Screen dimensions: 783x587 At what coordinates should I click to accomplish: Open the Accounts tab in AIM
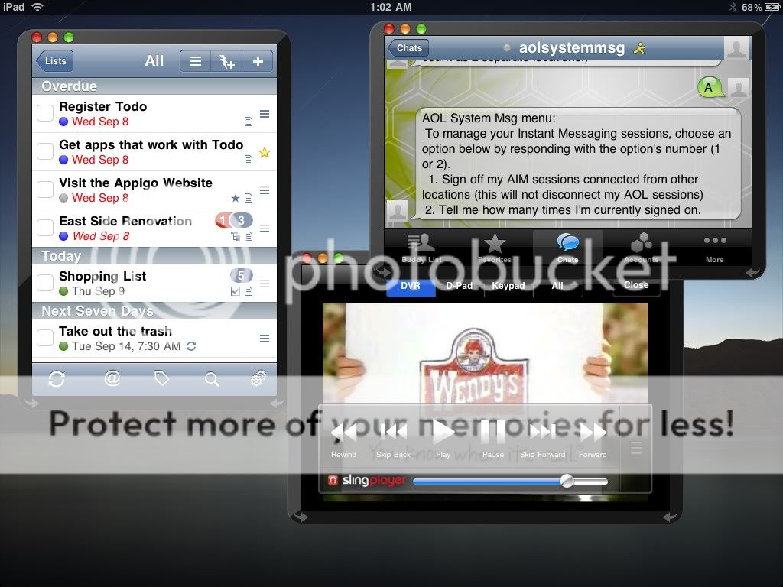click(642, 248)
